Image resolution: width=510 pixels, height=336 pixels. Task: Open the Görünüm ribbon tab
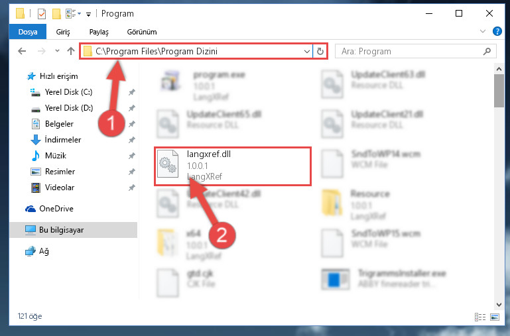[142, 32]
